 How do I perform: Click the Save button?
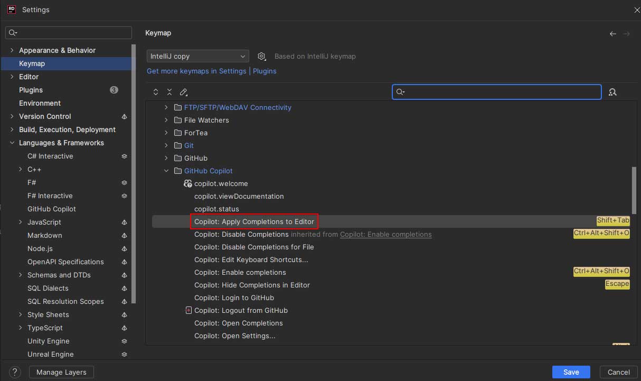[x=571, y=372]
